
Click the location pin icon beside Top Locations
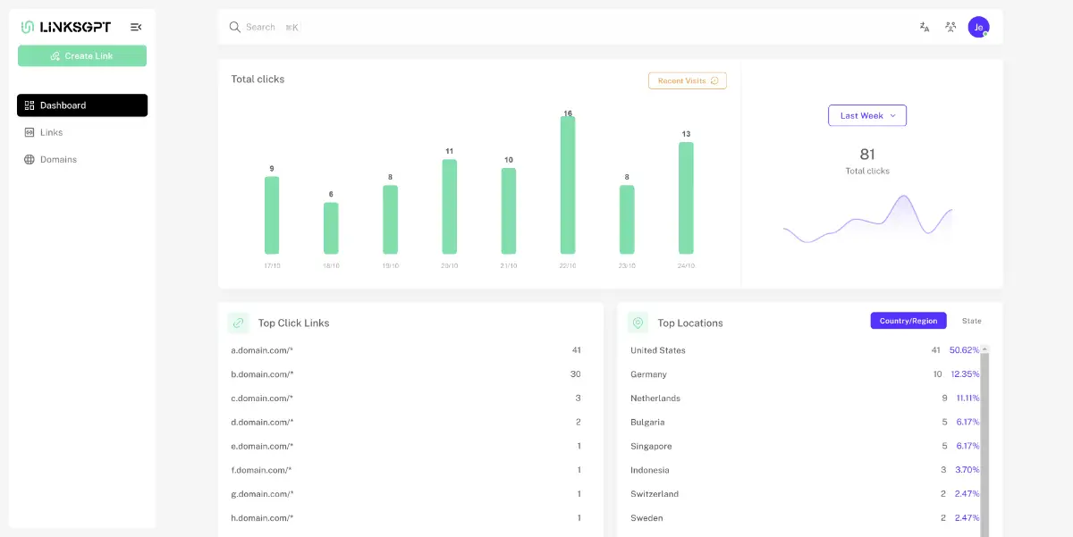pyautogui.click(x=638, y=323)
